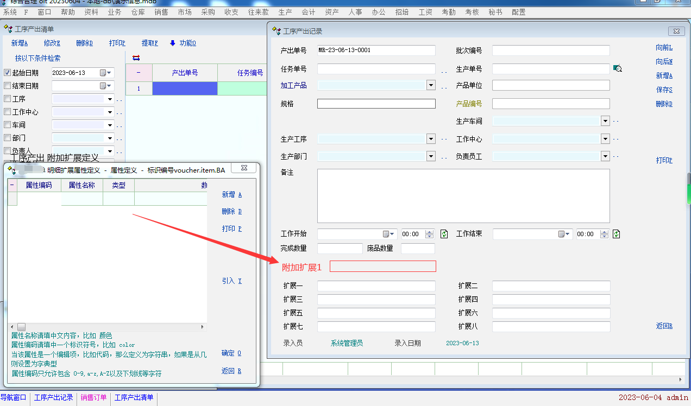This screenshot has height=406, width=691.
Task: Click the blue down-arrow 功能 icon
Action: point(173,43)
